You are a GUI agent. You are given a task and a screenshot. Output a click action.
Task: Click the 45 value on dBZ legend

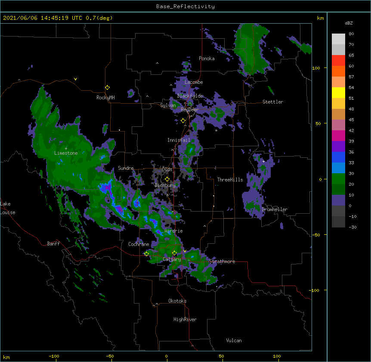tap(351, 120)
